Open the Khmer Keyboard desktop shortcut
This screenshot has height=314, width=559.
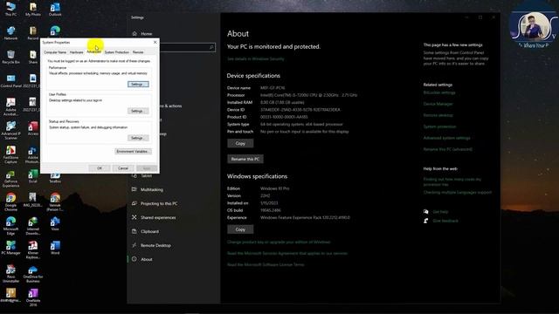click(x=33, y=249)
